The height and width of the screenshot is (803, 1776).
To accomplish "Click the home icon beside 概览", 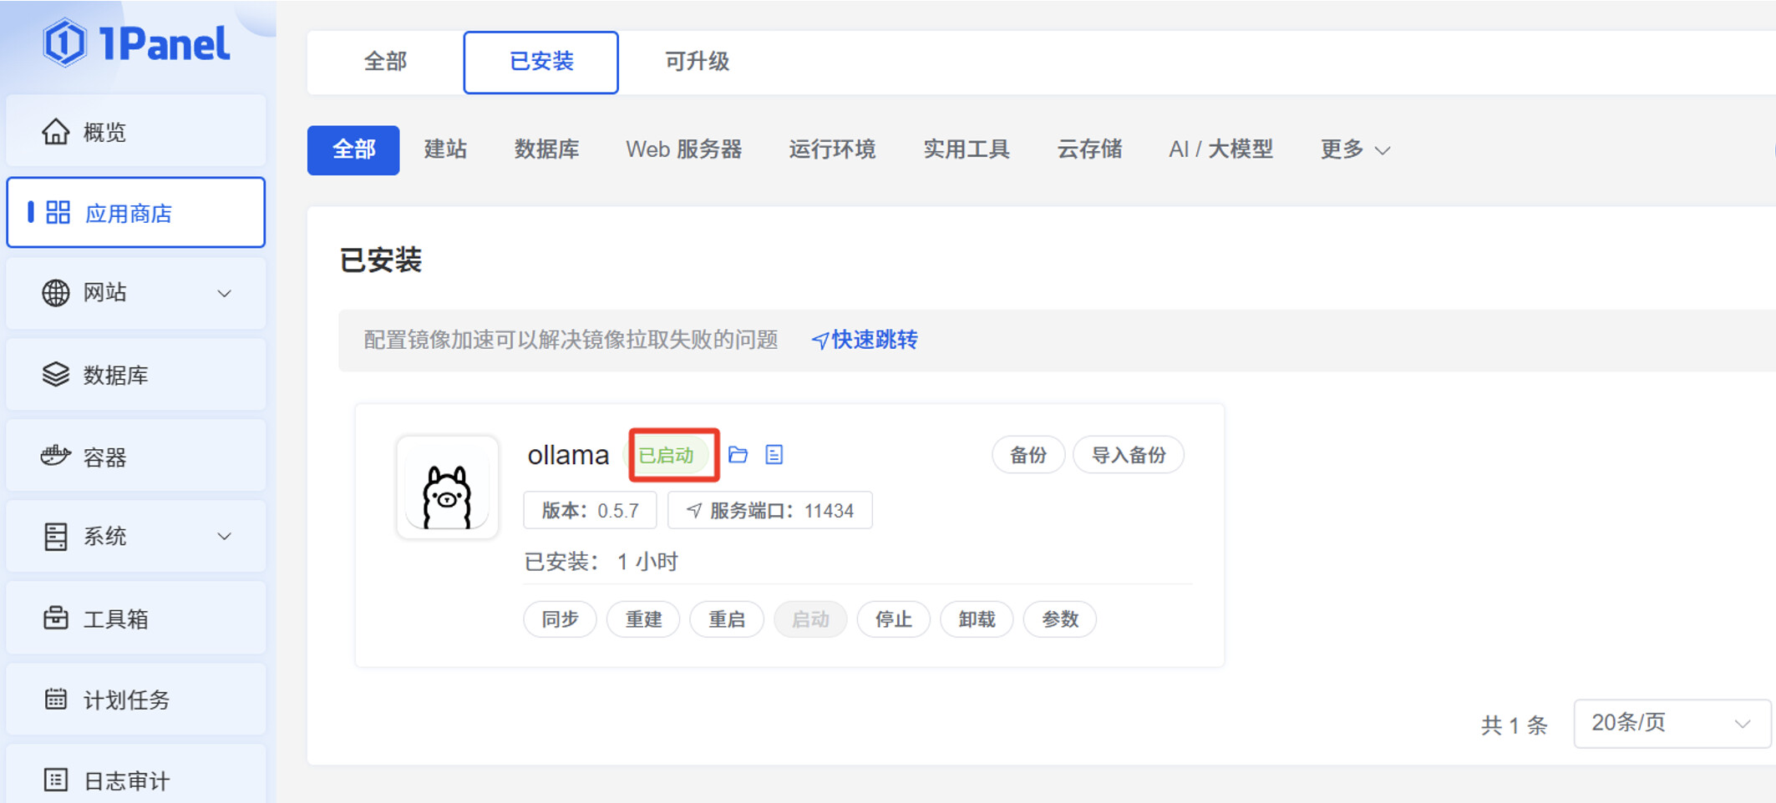I will coord(56,132).
